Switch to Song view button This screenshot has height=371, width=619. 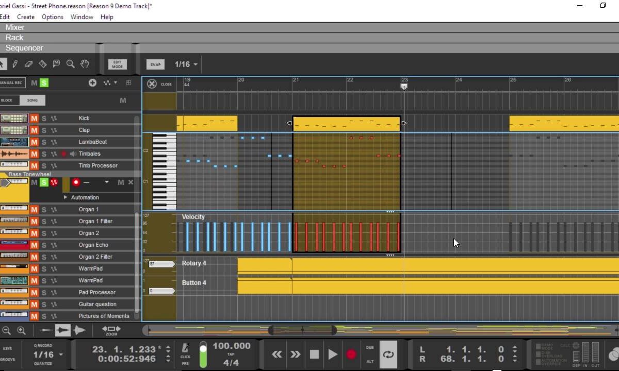pyautogui.click(x=32, y=100)
